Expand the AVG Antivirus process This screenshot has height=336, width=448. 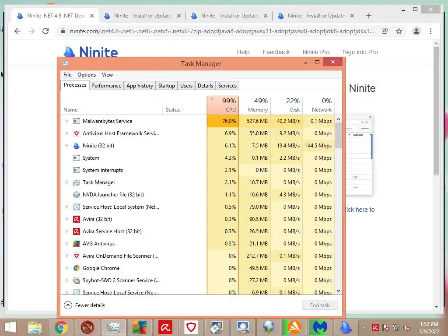pos(66,244)
